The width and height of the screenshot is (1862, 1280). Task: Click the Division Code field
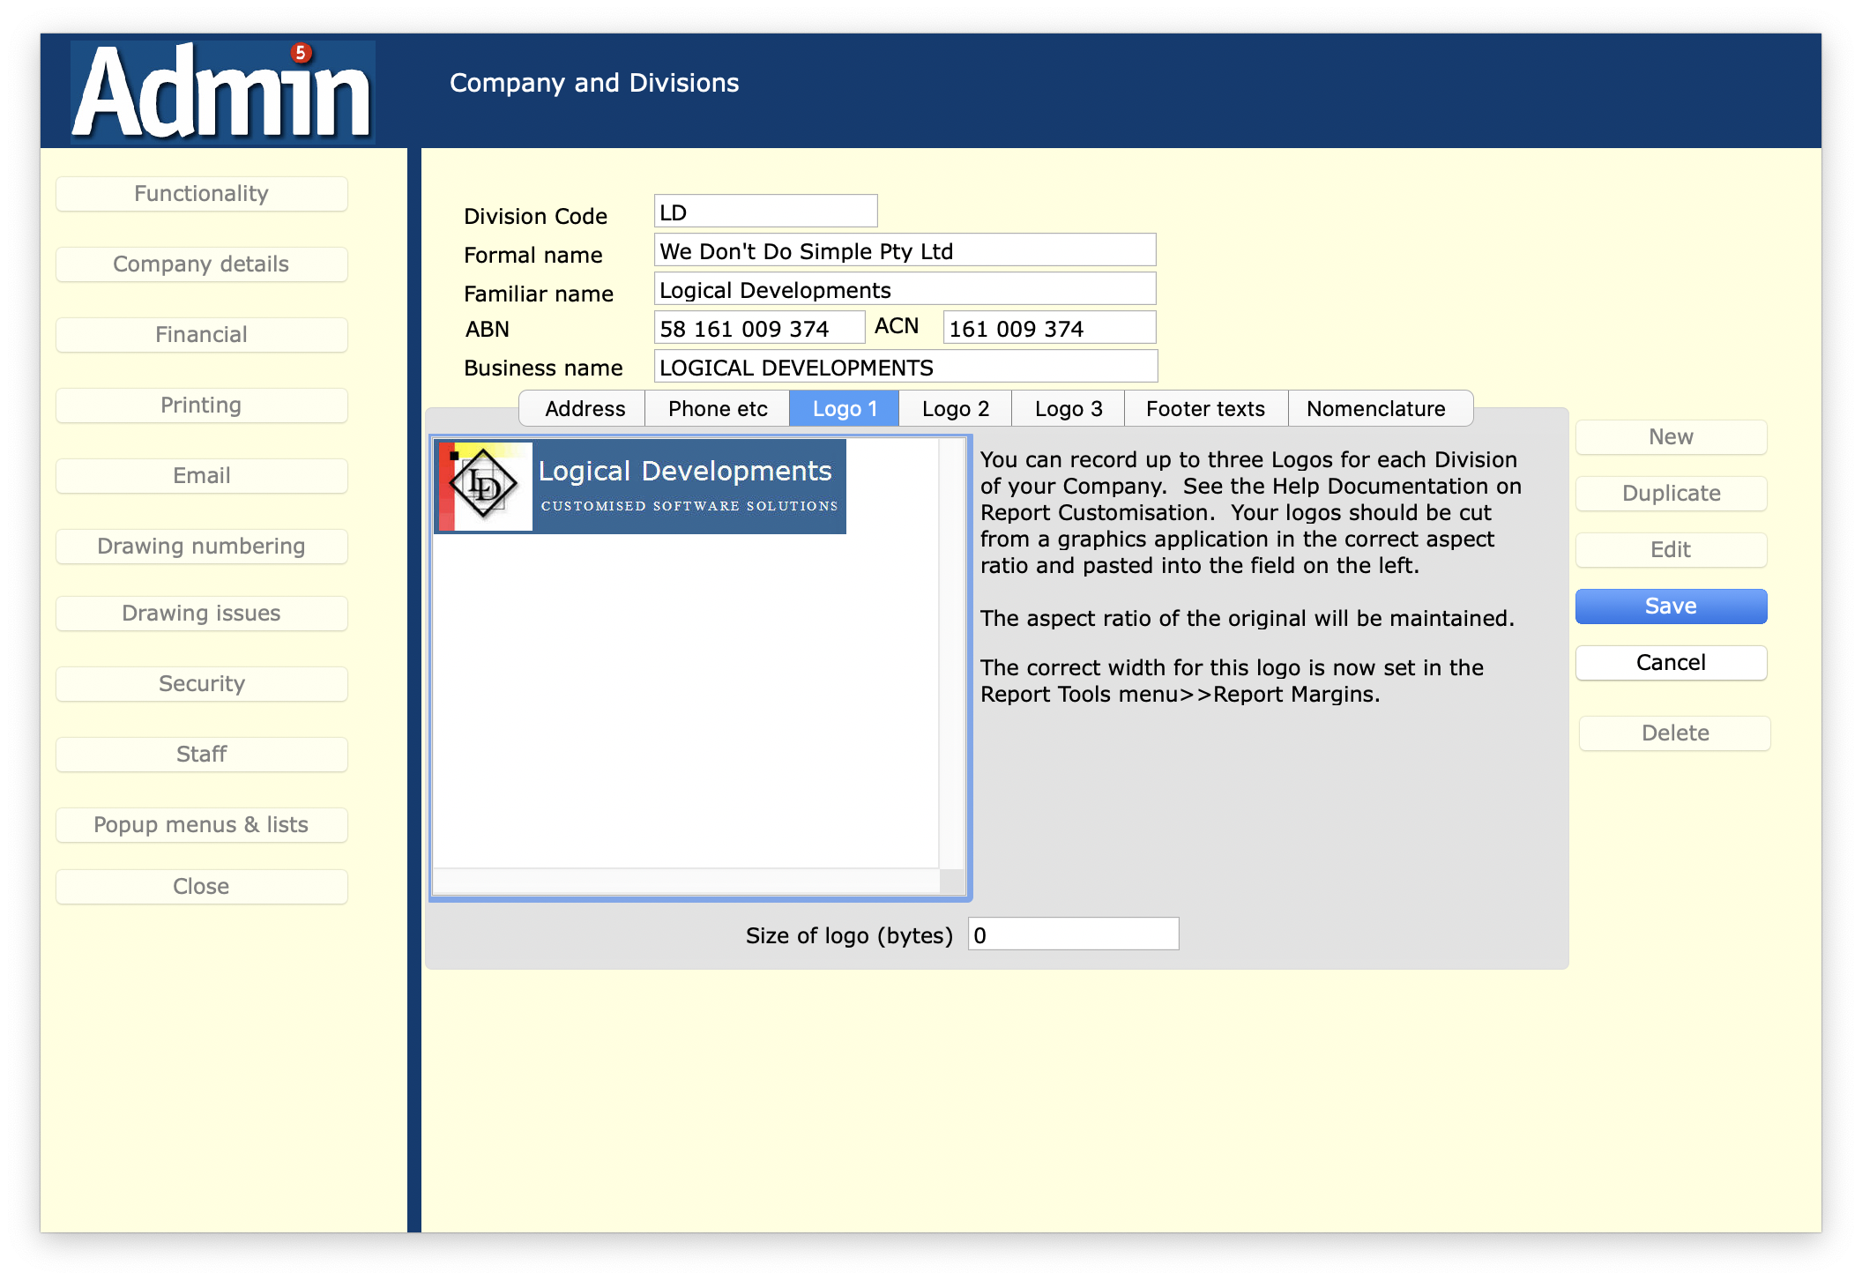point(765,212)
